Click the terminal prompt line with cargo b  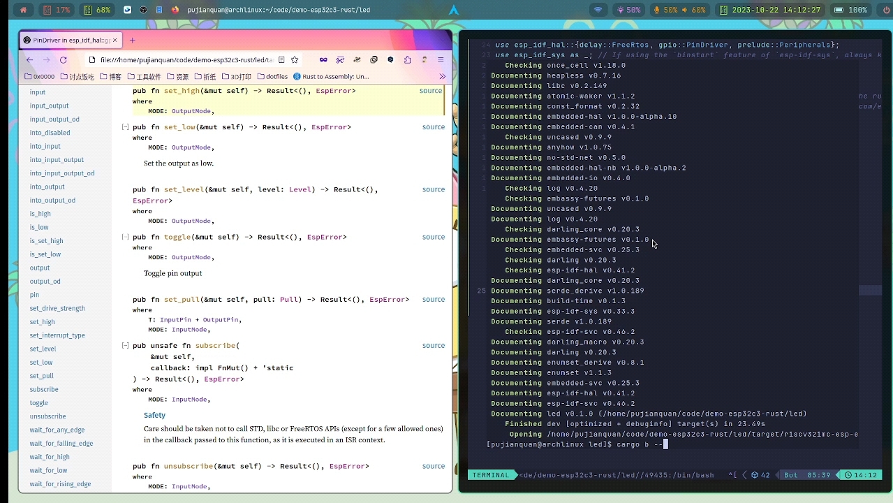click(x=576, y=444)
